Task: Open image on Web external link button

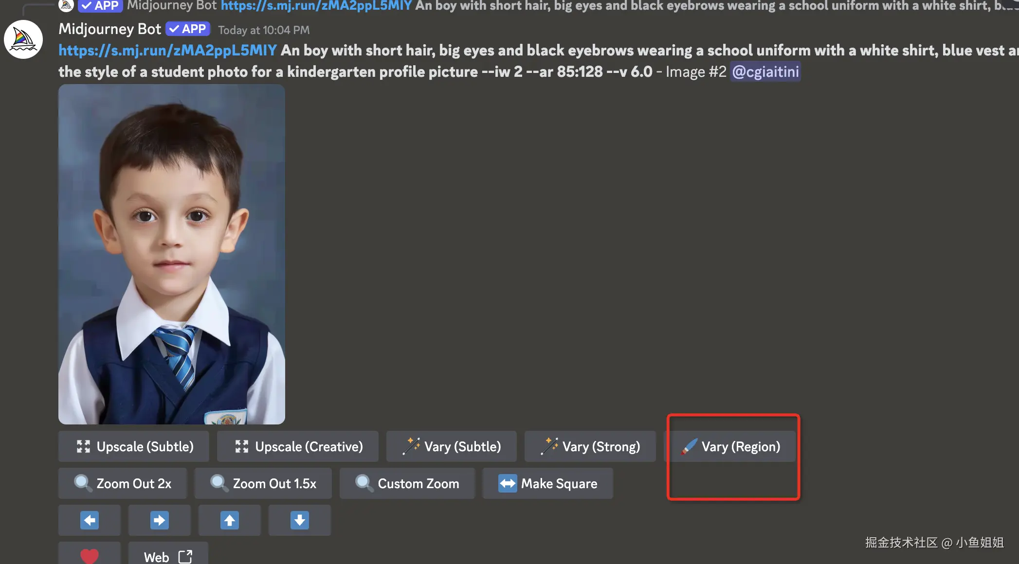Action: pyautogui.click(x=168, y=556)
